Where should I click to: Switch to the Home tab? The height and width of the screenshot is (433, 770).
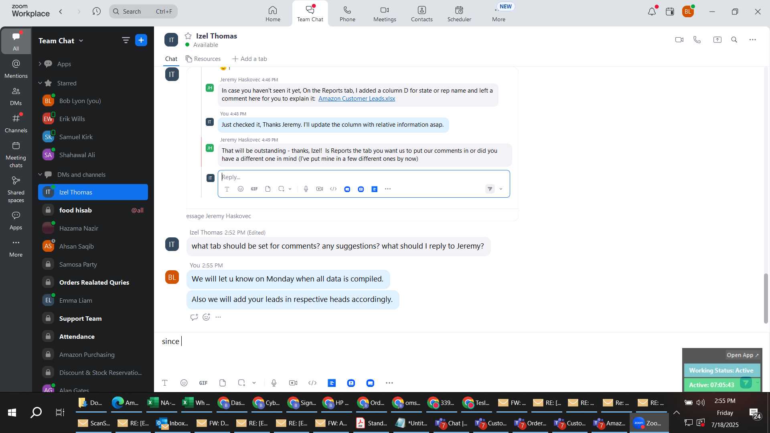pyautogui.click(x=273, y=14)
